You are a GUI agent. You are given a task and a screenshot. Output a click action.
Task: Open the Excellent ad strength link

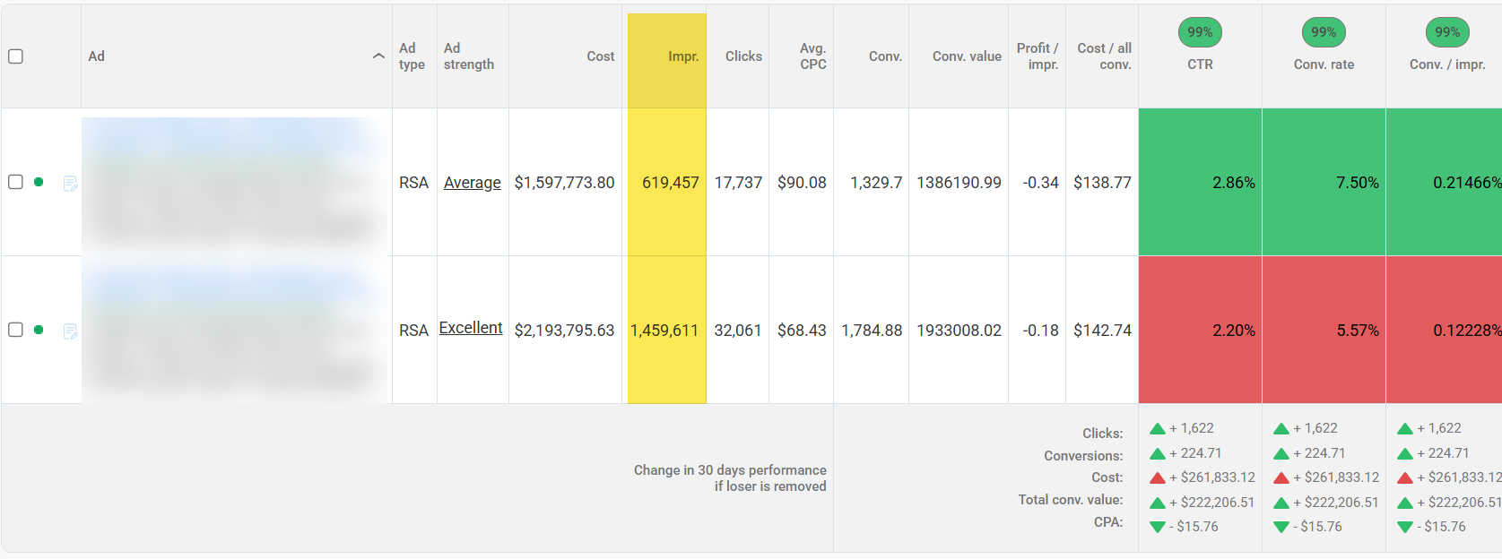click(471, 328)
